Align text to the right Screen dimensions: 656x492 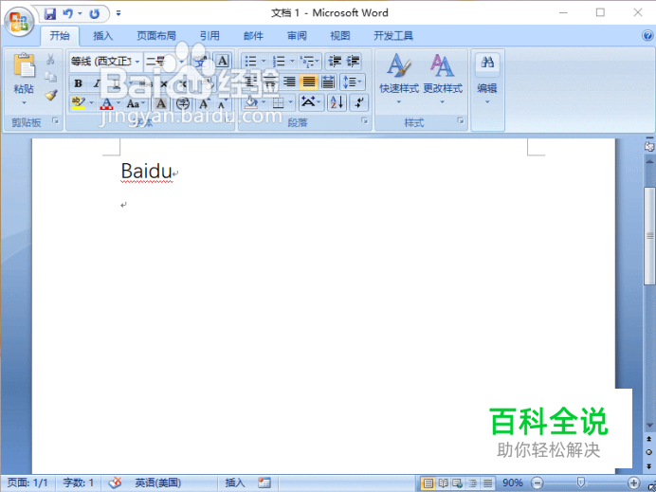(x=289, y=82)
